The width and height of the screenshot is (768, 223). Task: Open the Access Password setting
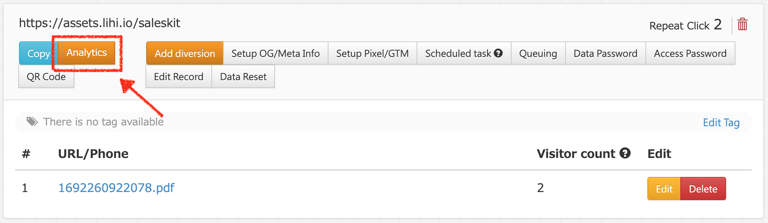pyautogui.click(x=690, y=53)
